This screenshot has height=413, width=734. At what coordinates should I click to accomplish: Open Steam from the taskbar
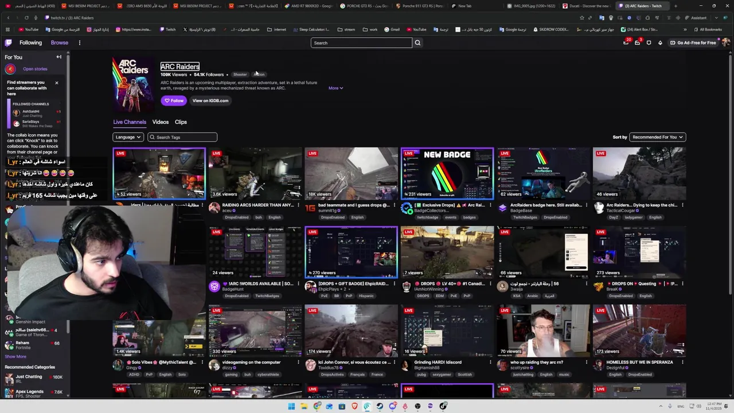click(380, 406)
